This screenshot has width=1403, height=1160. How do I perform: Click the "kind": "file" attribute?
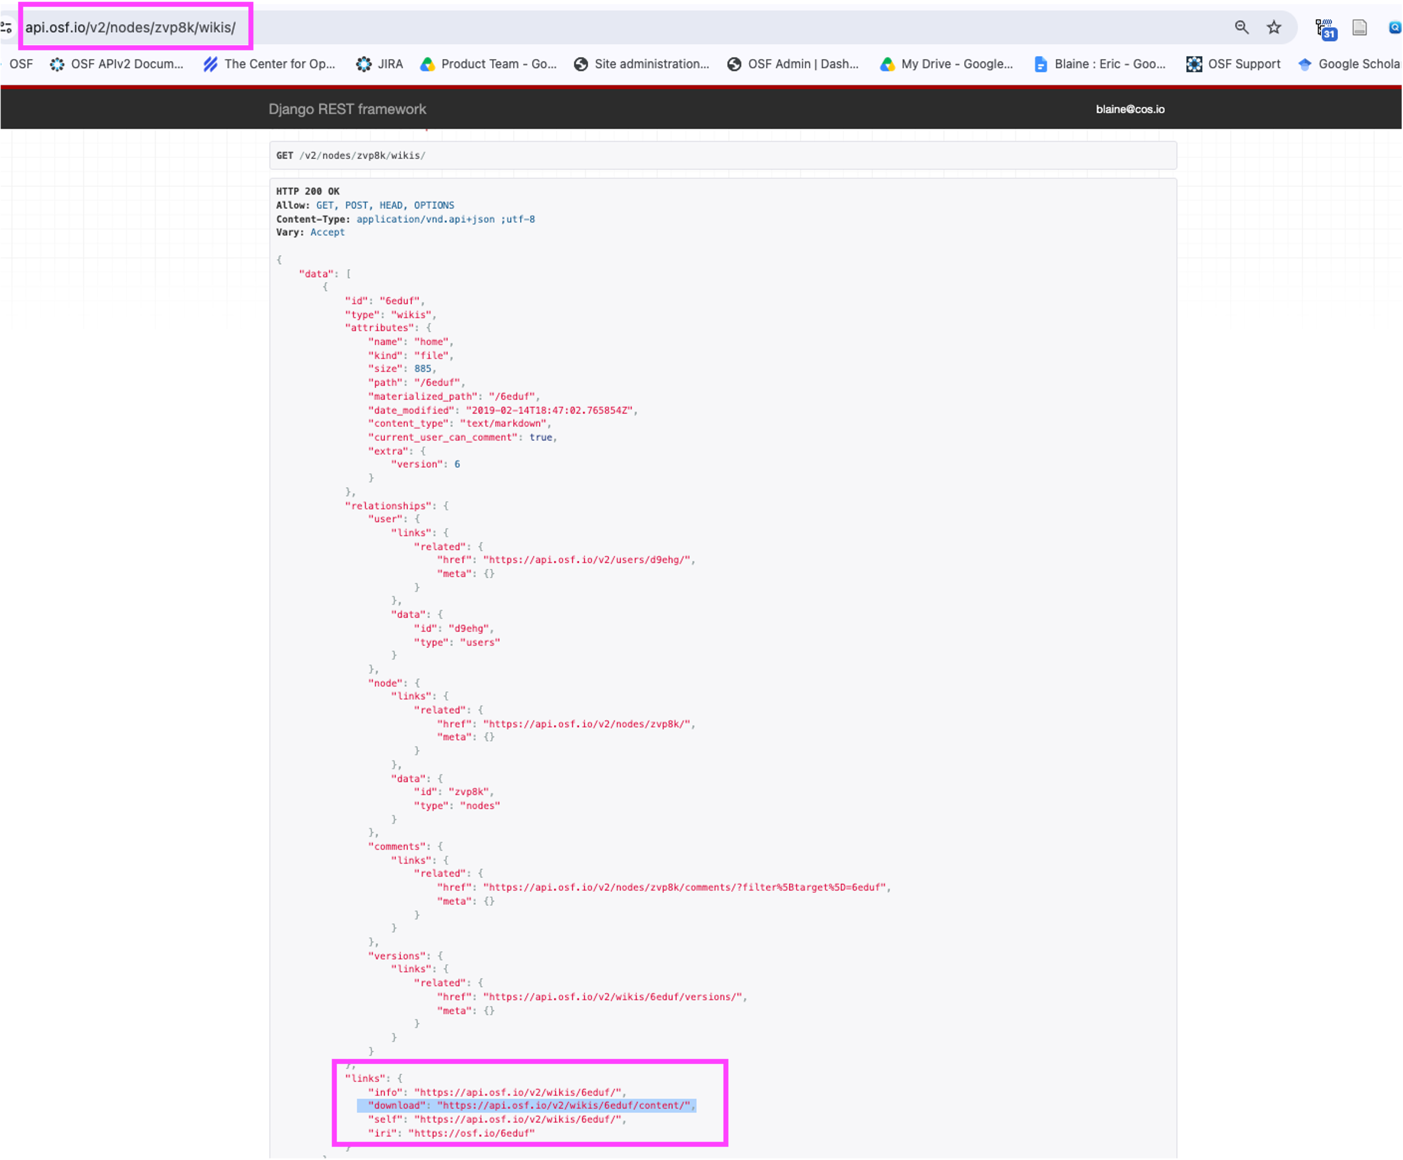click(x=411, y=356)
